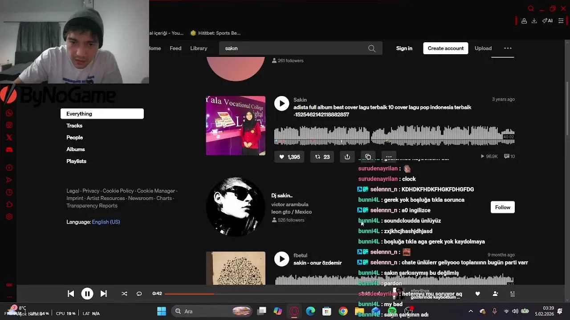Filter search results by People
The height and width of the screenshot is (320, 570).
pyautogui.click(x=75, y=137)
